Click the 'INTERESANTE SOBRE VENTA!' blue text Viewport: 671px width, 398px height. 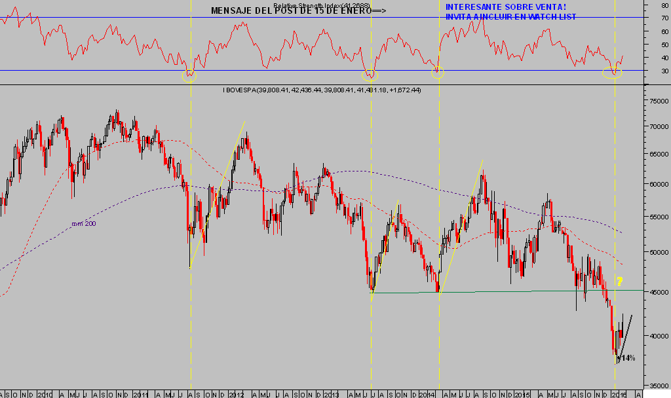[x=505, y=7]
